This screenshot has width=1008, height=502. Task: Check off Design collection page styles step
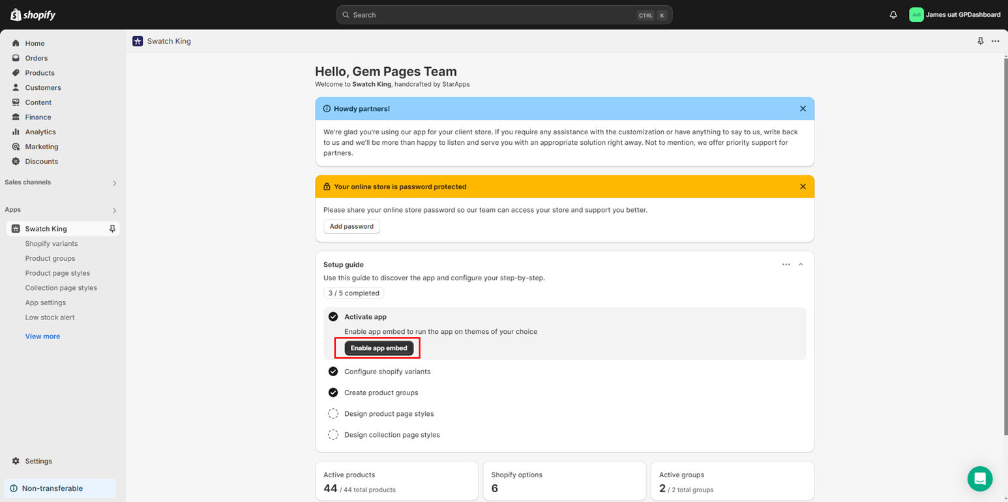[x=333, y=434]
